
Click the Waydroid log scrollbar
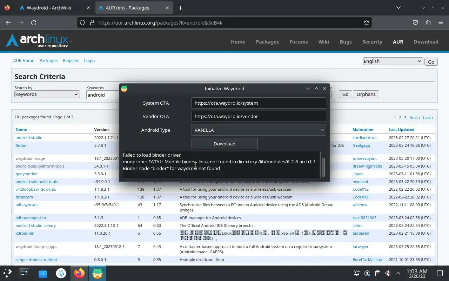323,167
